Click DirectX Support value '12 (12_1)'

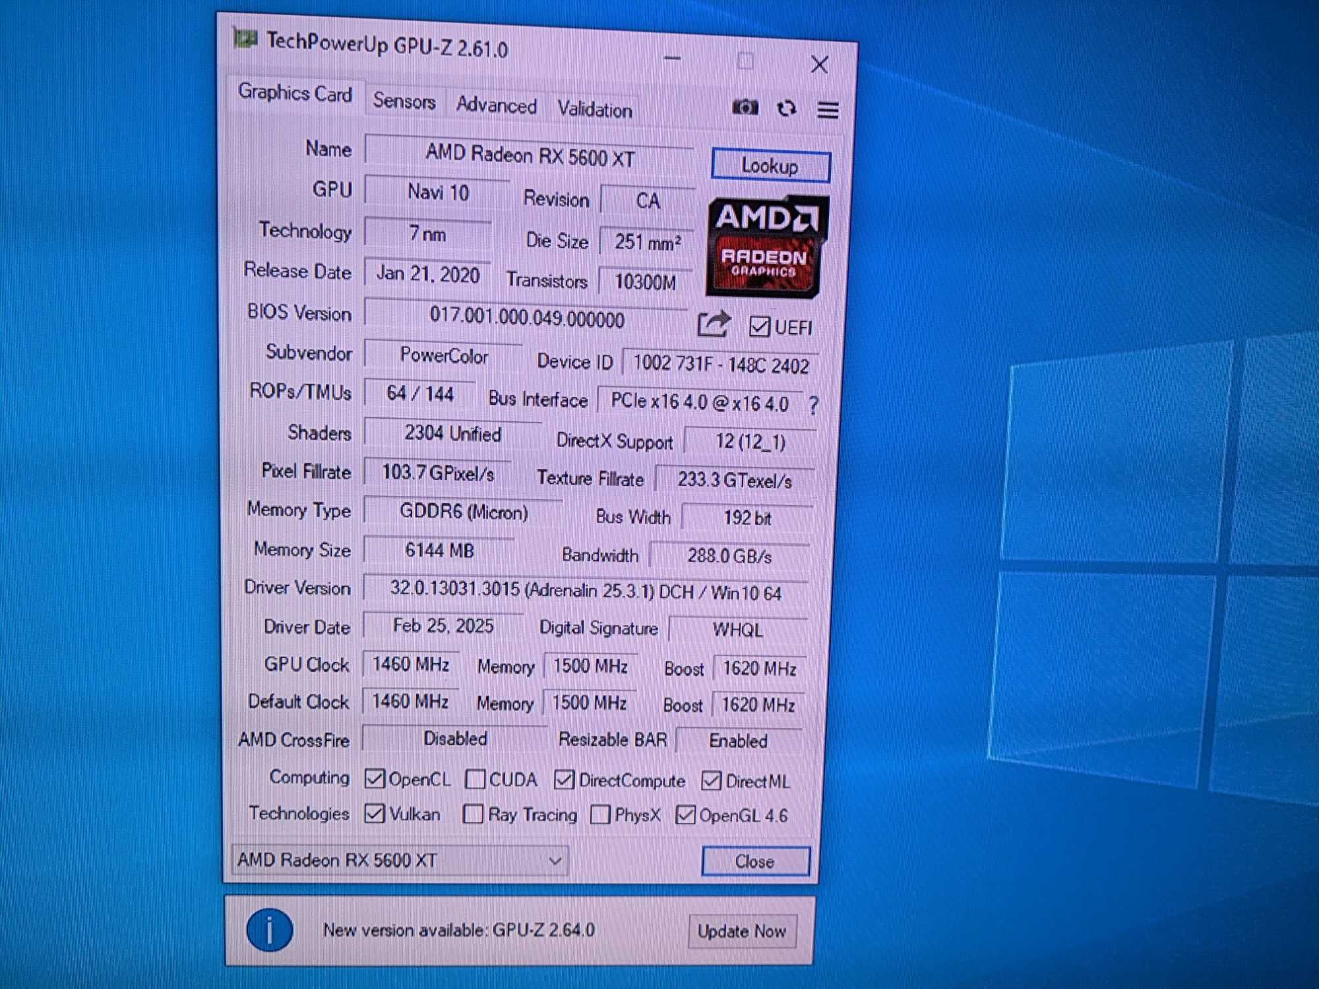pyautogui.click(x=751, y=441)
